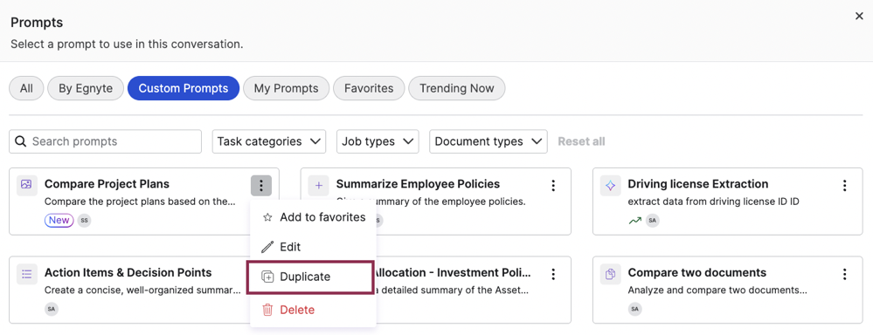Viewport: 873px width, 335px height.
Task: Click the pencil icon beside Edit
Action: pos(267,247)
